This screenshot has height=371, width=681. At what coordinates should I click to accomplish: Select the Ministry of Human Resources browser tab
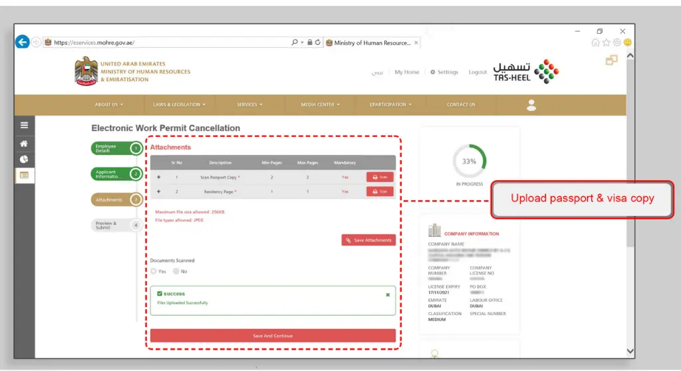click(x=372, y=43)
